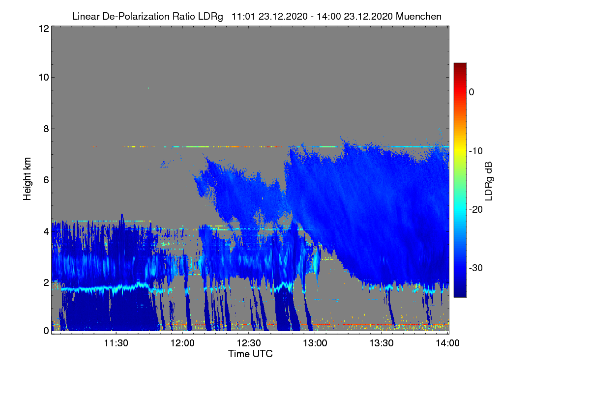Click the colorbar value -30
The width and height of the screenshot is (590, 393).
click(x=475, y=268)
